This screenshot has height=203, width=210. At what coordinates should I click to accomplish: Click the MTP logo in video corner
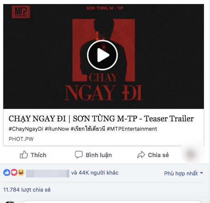21,12
